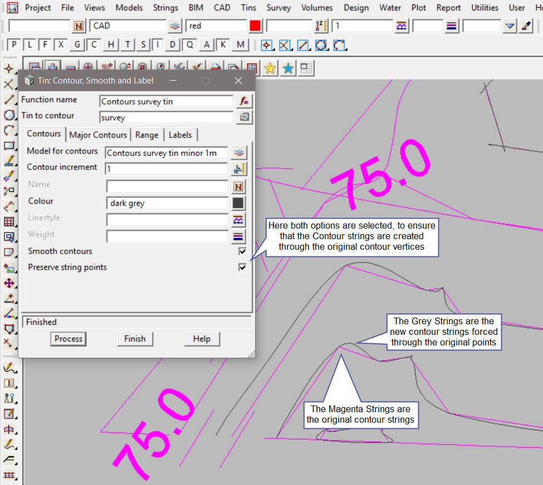543x485 pixels.
Task: Click the Contour increment input field
Action: [167, 169]
